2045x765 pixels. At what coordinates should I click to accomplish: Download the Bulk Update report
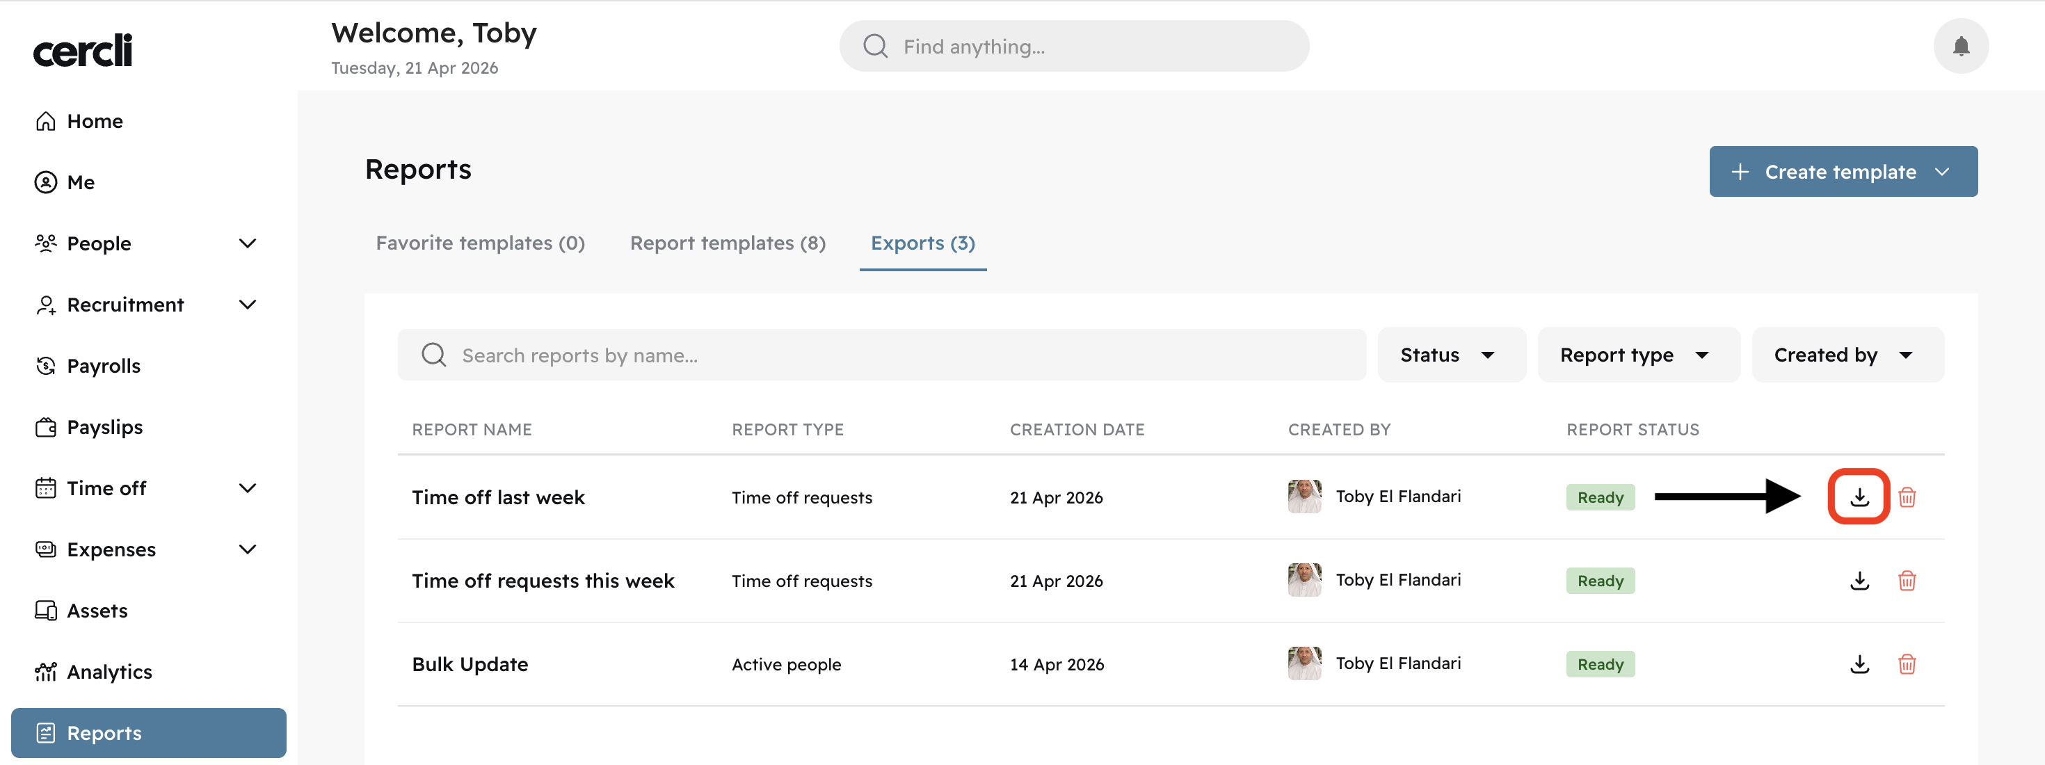click(1859, 663)
